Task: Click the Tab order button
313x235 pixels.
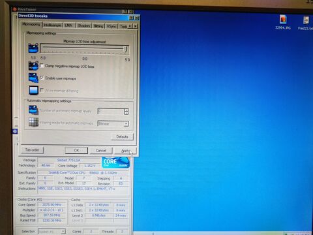Action: point(32,149)
